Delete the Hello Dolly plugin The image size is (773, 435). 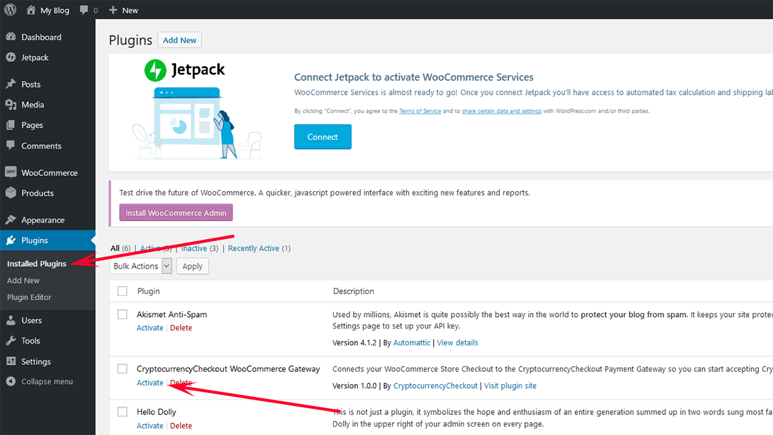point(181,425)
